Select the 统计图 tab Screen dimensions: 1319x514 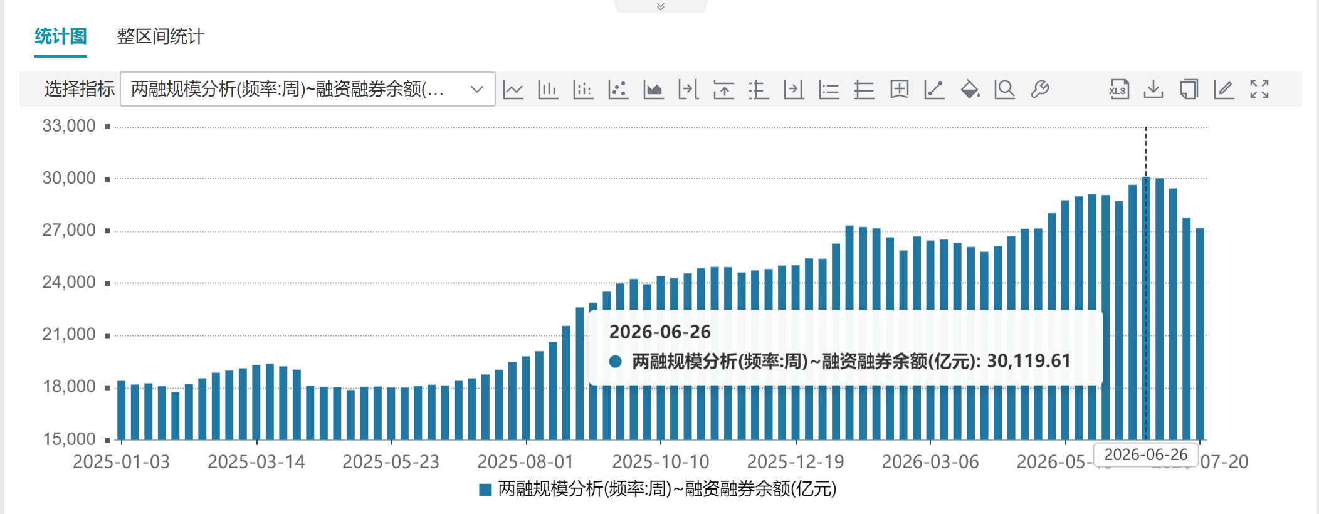click(x=61, y=36)
